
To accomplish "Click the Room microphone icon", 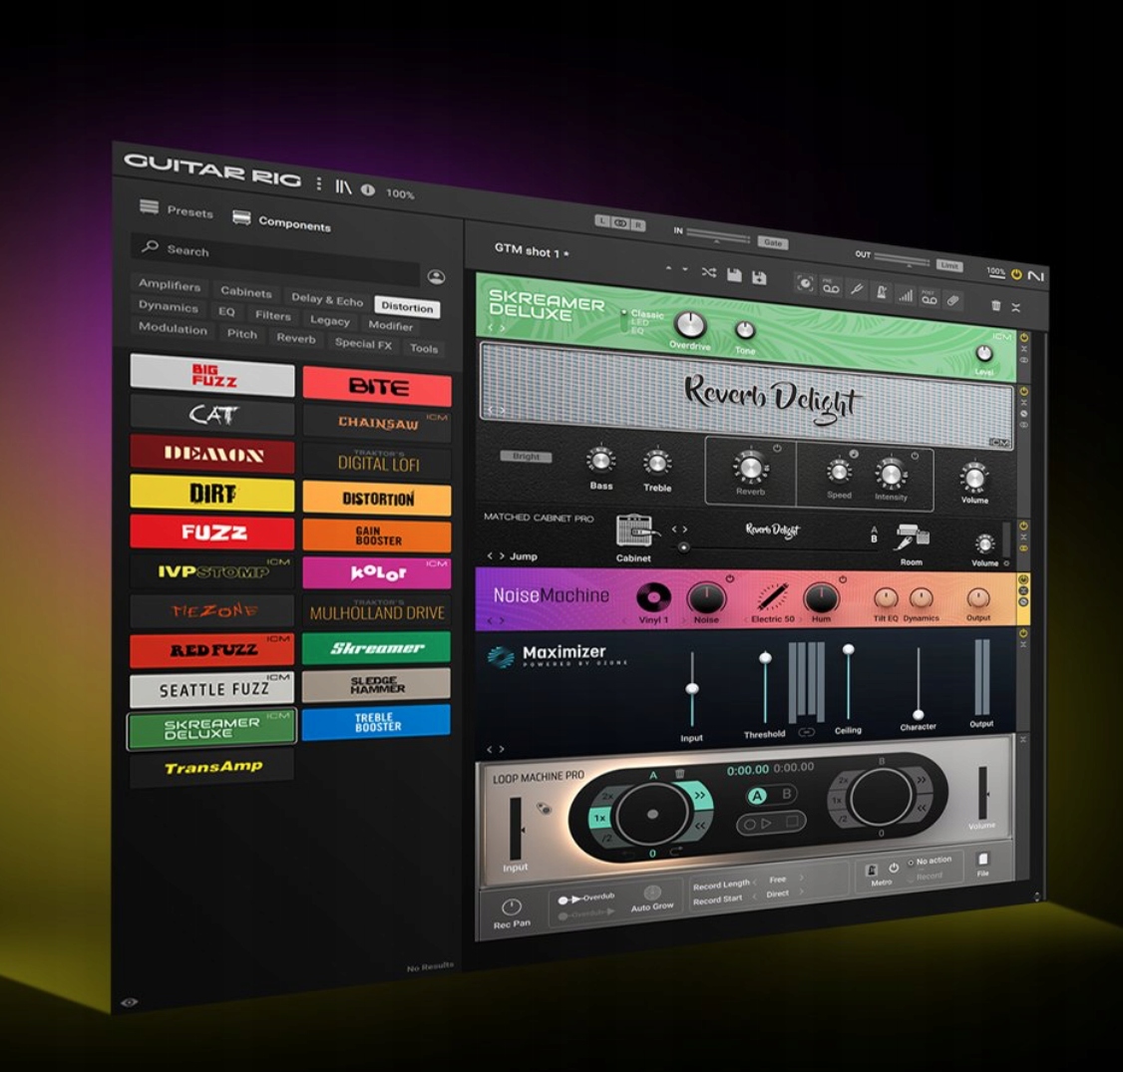I will tap(912, 537).
